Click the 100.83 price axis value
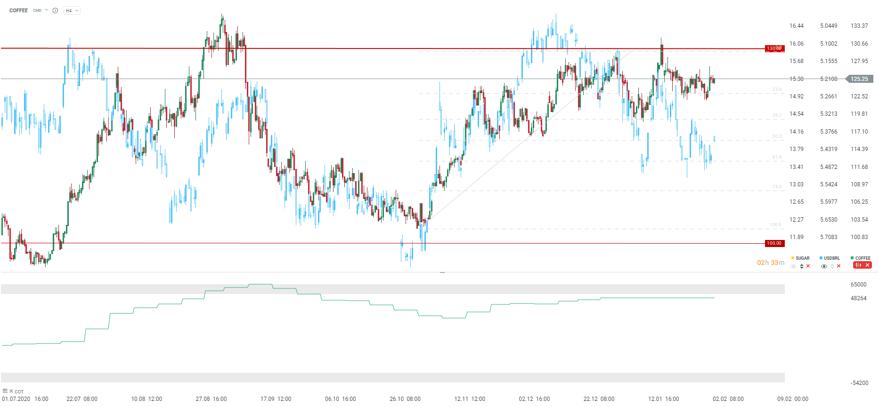Image resolution: width=879 pixels, height=407 pixels. tap(859, 237)
